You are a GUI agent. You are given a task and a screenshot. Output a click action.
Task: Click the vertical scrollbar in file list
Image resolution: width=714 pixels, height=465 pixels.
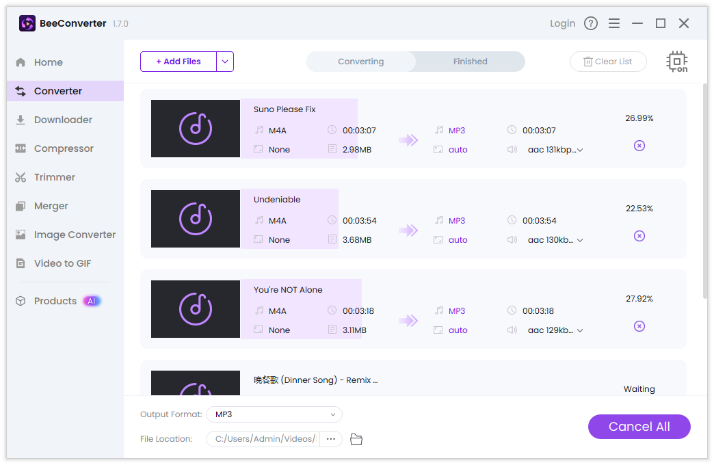point(704,191)
